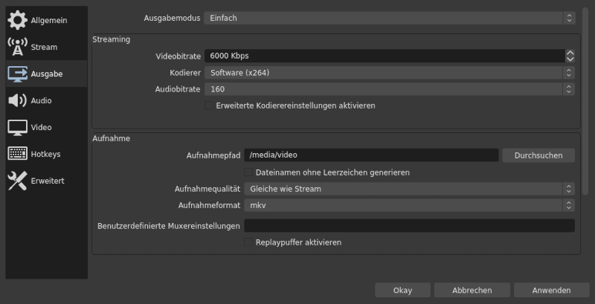Open the Audiobitrate 160 dropdown
Screen dimensions: 595x304
(389, 89)
